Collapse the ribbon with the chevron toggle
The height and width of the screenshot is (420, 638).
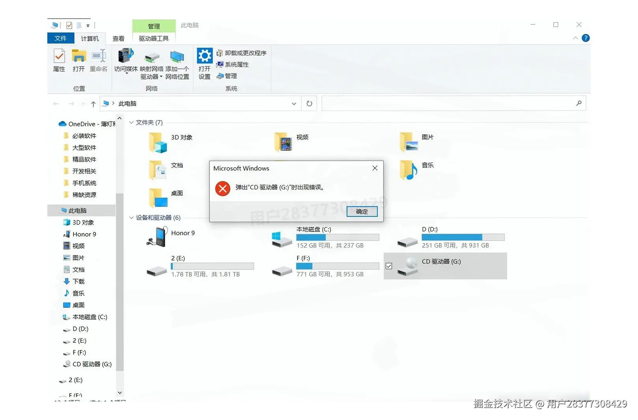pos(576,38)
